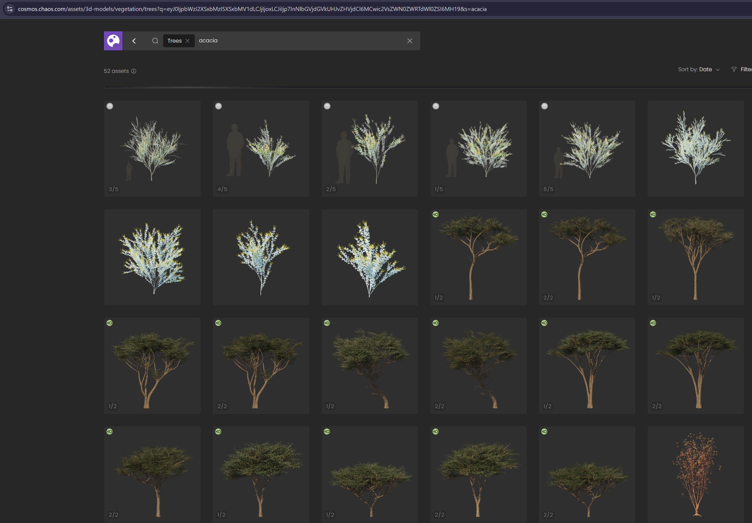This screenshot has width=752, height=523.
Task: Click the green badge on bottom-left acacia
Action: pos(110,432)
